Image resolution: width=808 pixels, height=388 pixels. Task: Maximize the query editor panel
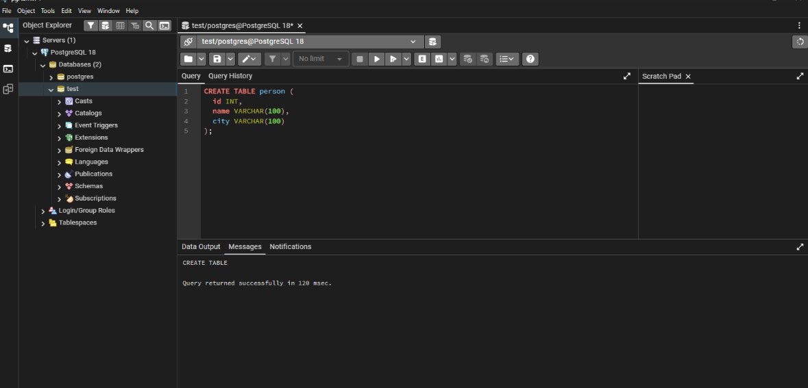[626, 76]
